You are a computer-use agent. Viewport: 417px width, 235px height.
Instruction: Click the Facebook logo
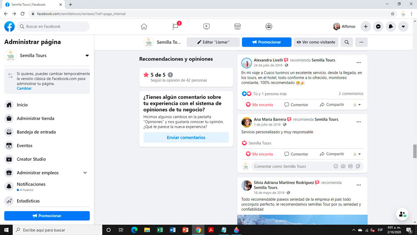click(x=10, y=26)
